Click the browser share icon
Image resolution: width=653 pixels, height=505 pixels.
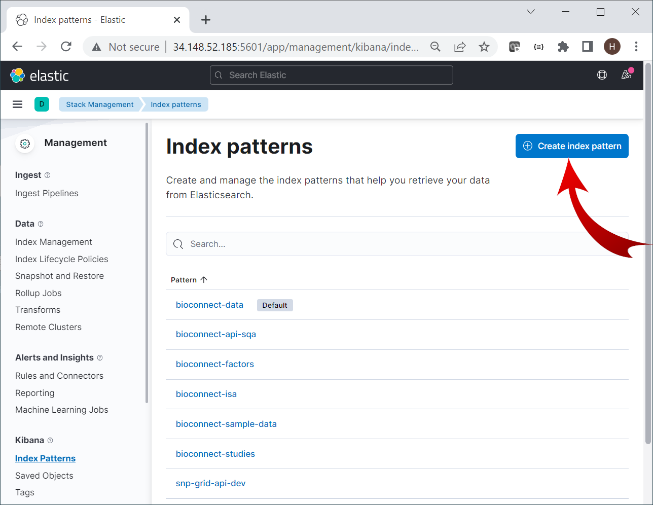(460, 47)
